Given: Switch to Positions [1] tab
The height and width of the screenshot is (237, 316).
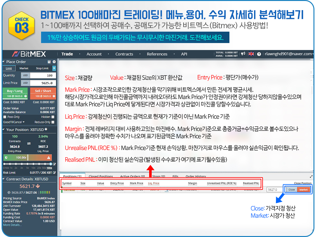Looking at the screenshot, I should pos(72,176).
